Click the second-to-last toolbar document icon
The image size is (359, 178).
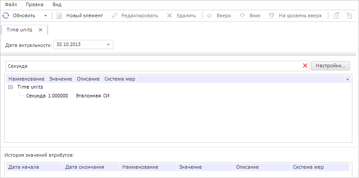pyautogui.click(x=337, y=15)
